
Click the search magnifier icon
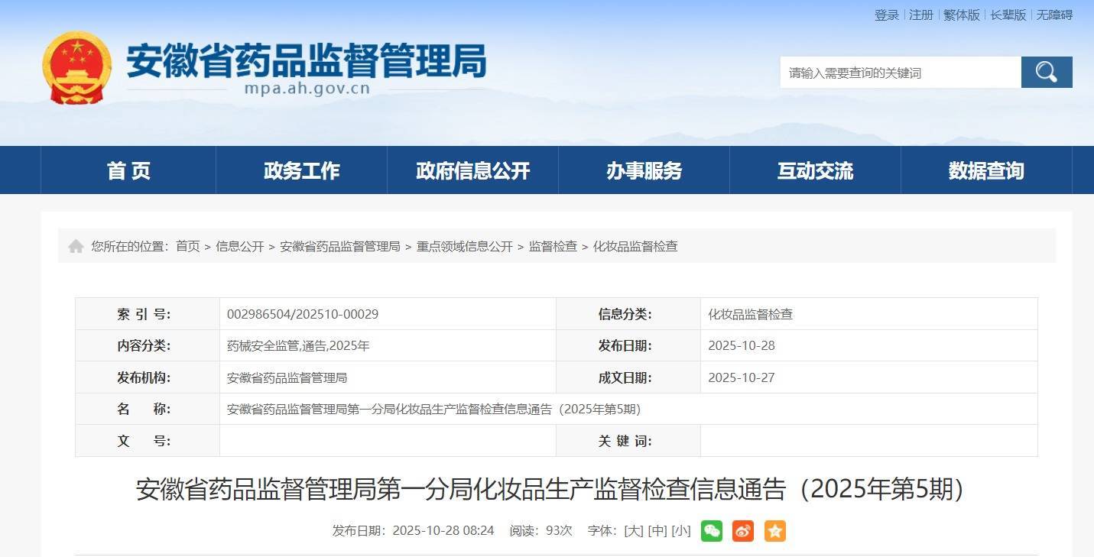coord(1045,72)
